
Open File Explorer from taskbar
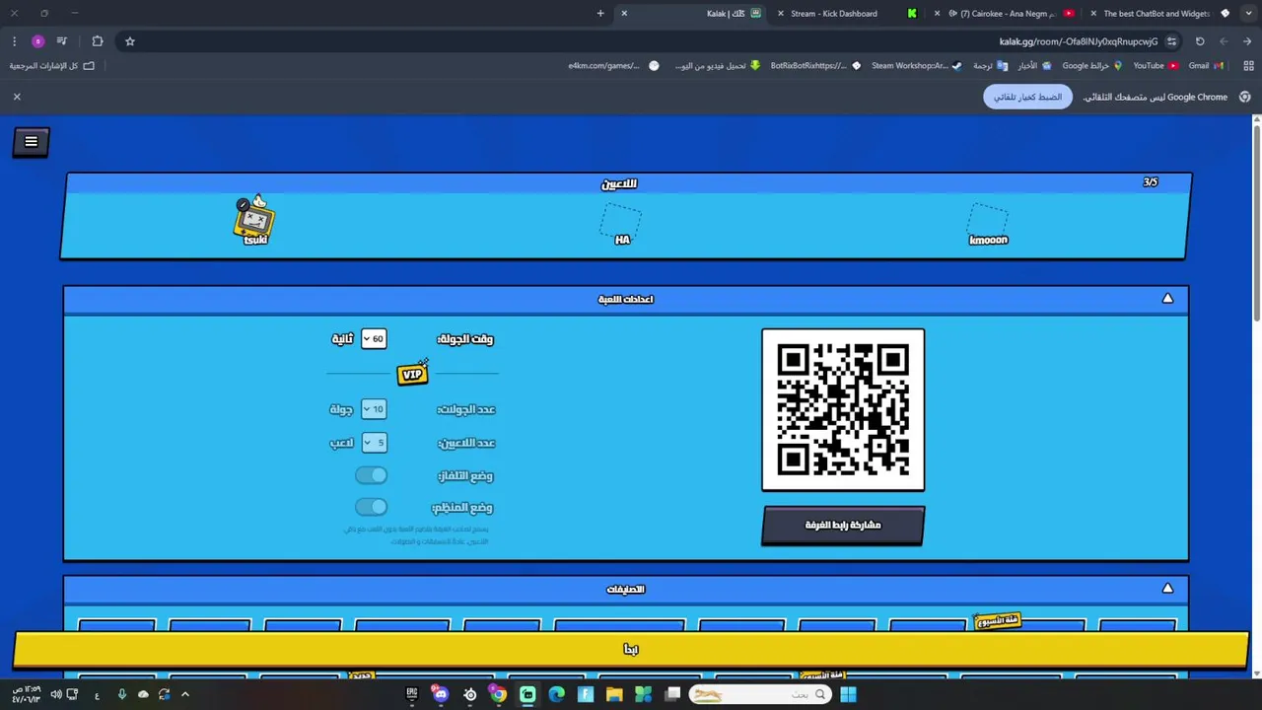pos(614,694)
